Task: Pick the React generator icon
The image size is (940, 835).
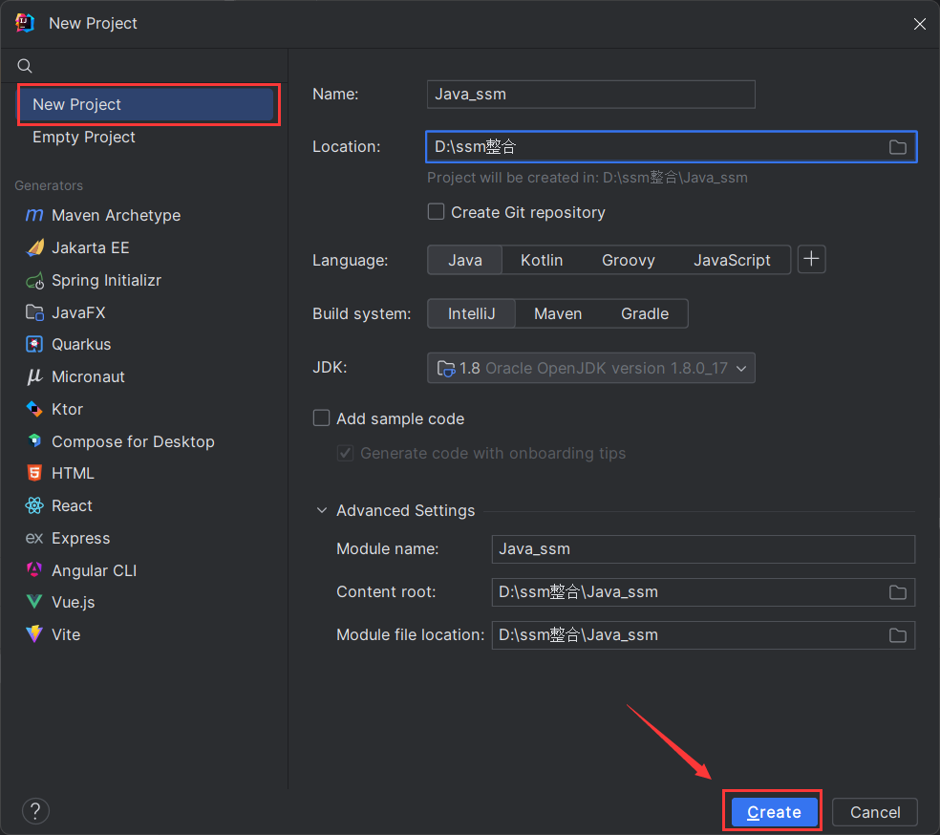Action: click(34, 506)
